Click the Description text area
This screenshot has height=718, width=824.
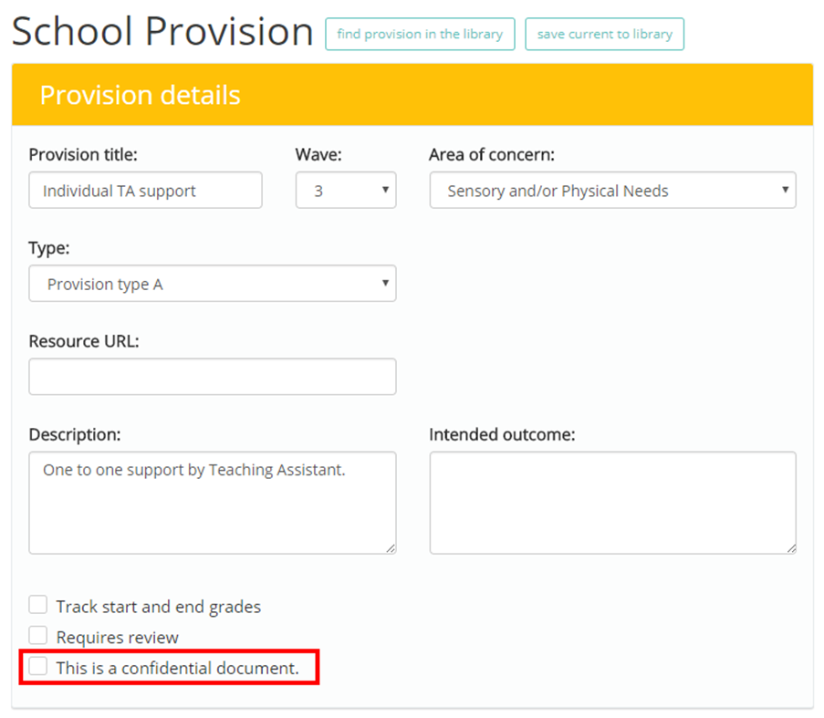click(212, 502)
